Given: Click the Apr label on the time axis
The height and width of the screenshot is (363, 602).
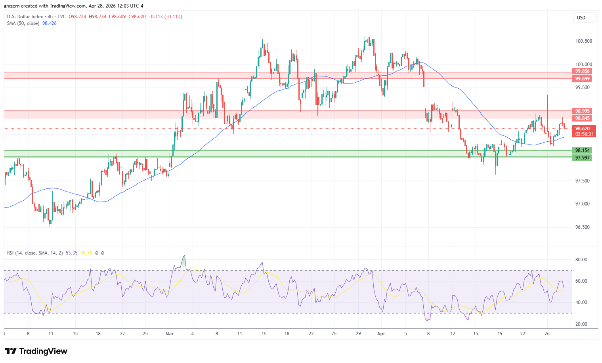Looking at the screenshot, I should coord(381,334).
